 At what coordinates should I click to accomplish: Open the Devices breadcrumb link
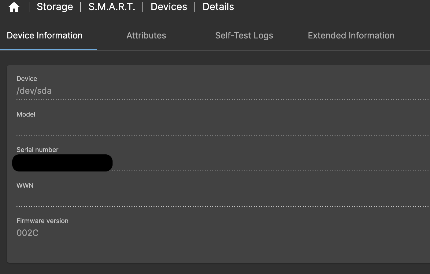point(169,6)
